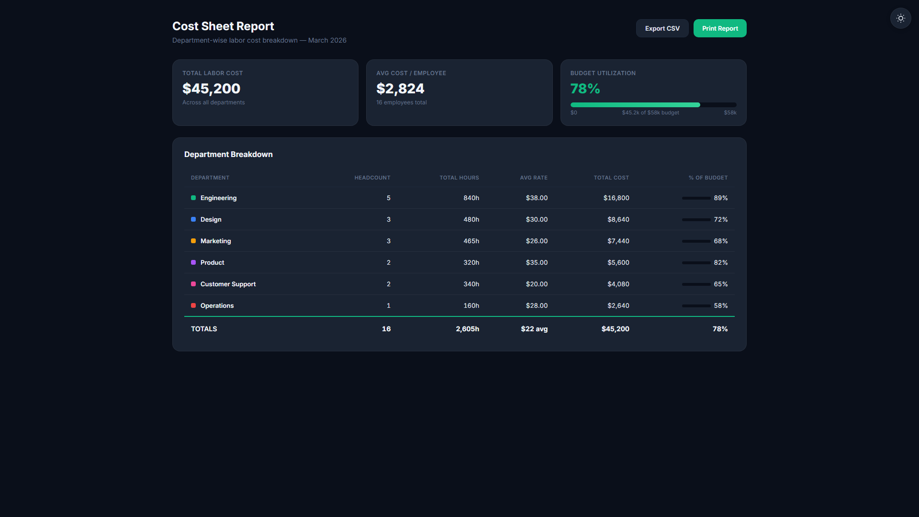Click the Design blue color dot

193,219
